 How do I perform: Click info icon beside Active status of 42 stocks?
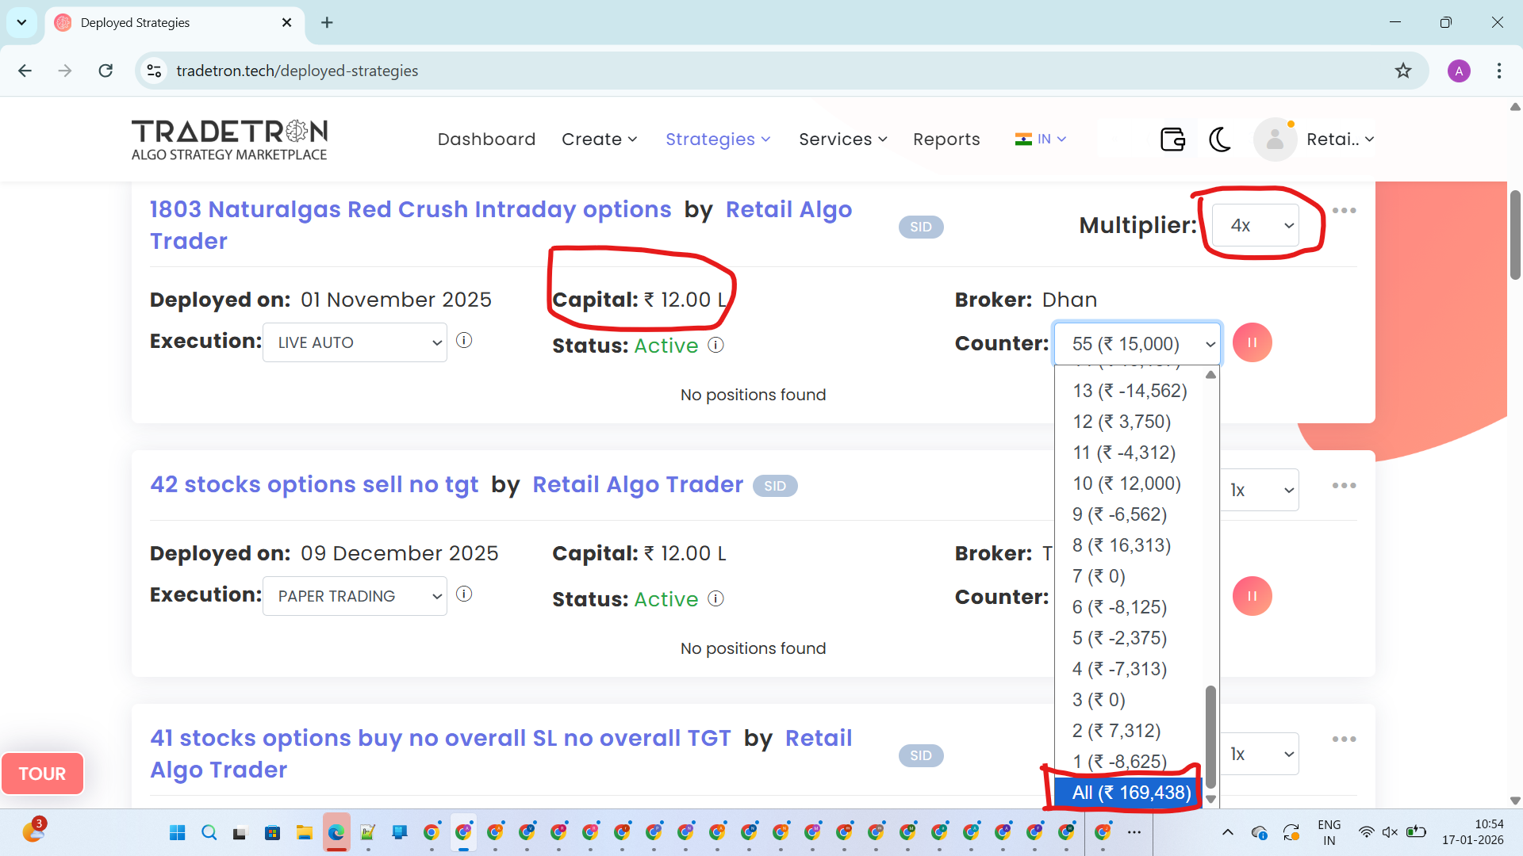716,598
